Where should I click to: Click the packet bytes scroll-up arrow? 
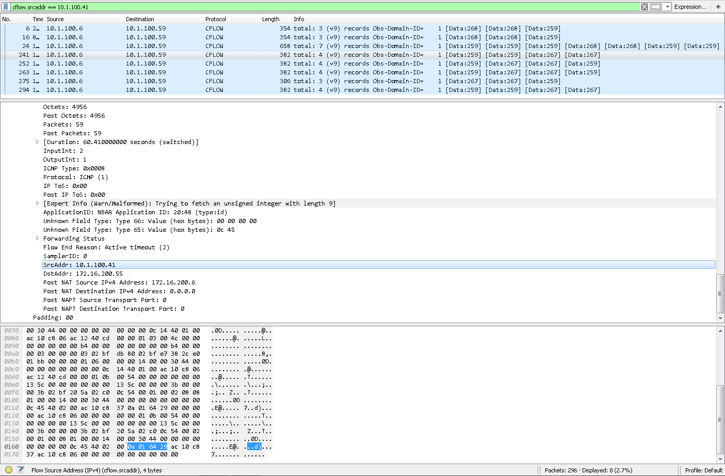[720, 331]
